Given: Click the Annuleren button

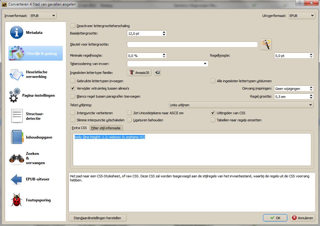Looking at the screenshot, I should pos(303,218).
